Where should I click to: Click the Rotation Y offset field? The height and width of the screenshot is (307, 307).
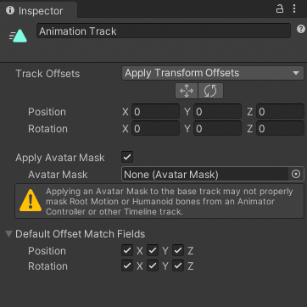point(217,129)
